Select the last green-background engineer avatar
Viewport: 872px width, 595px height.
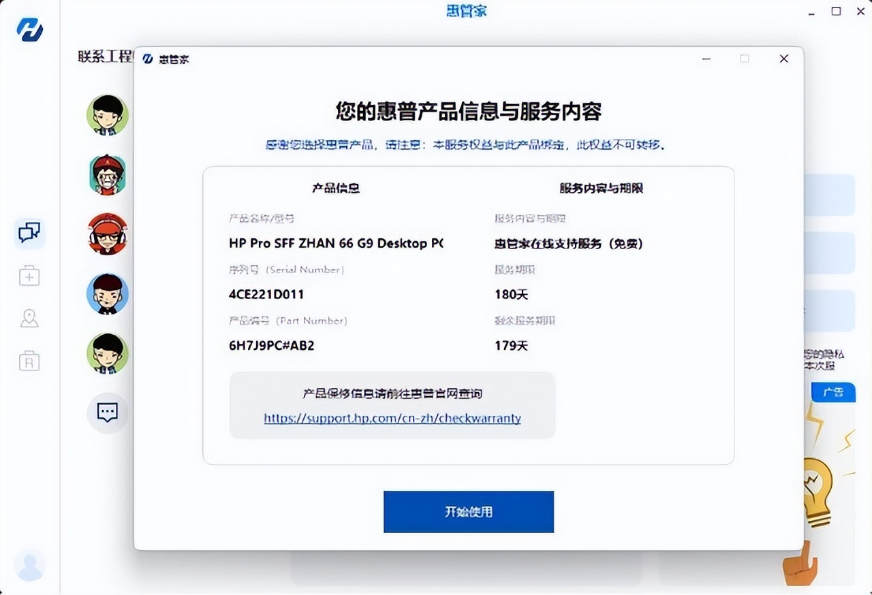pyautogui.click(x=108, y=353)
